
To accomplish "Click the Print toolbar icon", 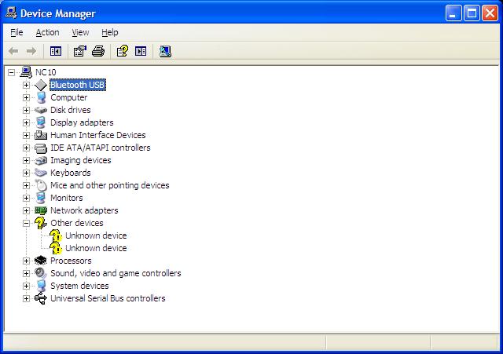I will click(98, 51).
